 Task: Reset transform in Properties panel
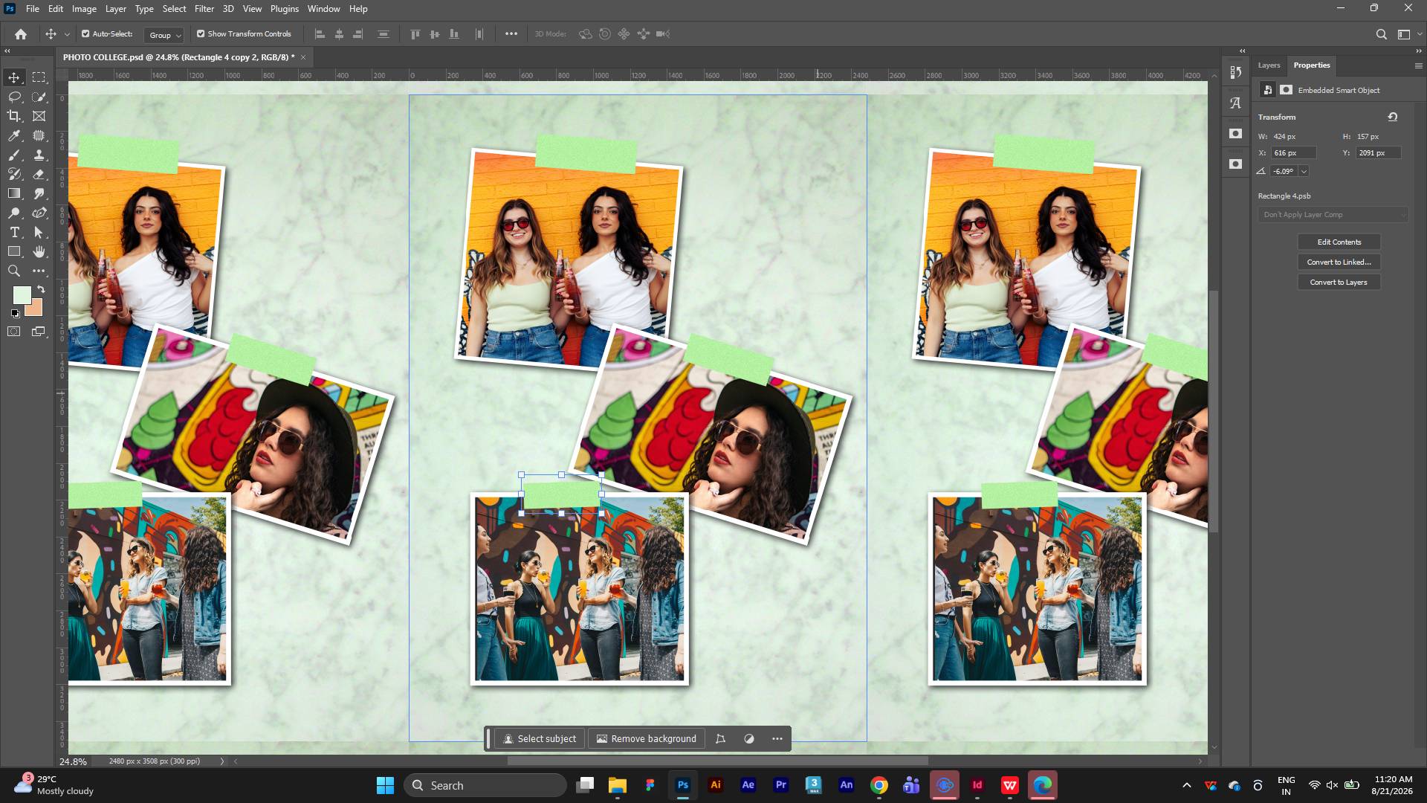coord(1393,117)
